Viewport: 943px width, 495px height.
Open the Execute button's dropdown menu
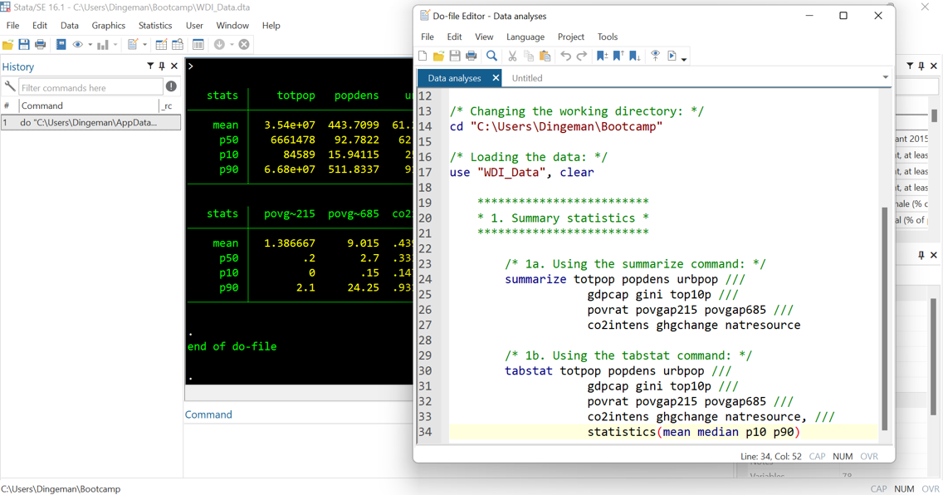tap(685, 56)
